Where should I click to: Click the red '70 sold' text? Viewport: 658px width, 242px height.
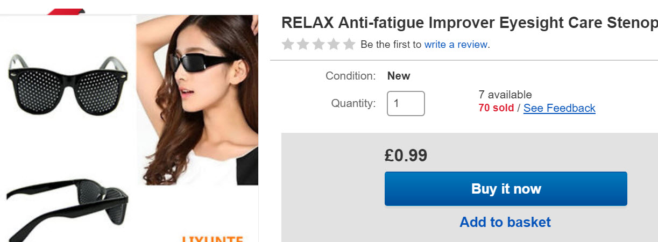point(496,108)
